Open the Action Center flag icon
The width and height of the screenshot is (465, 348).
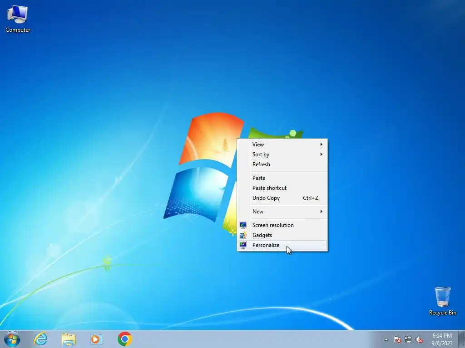[x=397, y=339]
